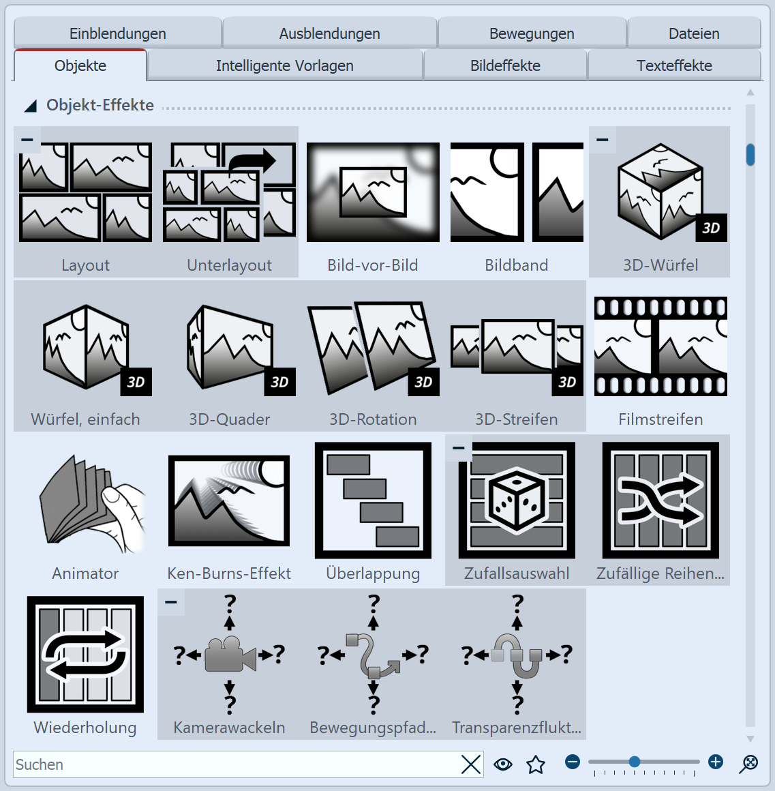
Task: Select the Kamerawackeln effect
Action: pos(229,655)
